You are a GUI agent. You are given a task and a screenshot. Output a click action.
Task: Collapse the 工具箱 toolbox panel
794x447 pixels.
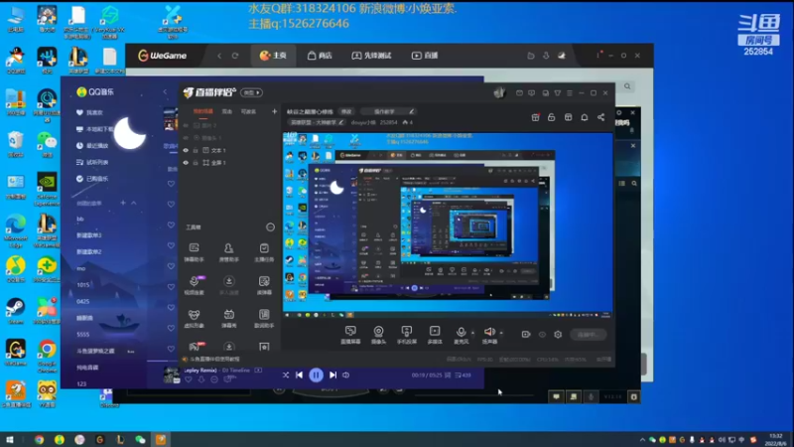click(270, 227)
